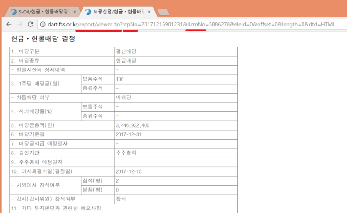Click the 4. 시가배당율(%) label
Image resolution: width=347 pixels, height=213 pixels.
[x=31, y=111]
